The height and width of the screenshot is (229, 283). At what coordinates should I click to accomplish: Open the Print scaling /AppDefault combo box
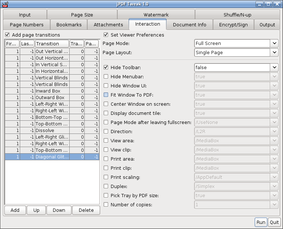point(236,177)
